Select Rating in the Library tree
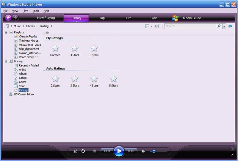The width and height of the screenshot is (238, 161). (24, 90)
